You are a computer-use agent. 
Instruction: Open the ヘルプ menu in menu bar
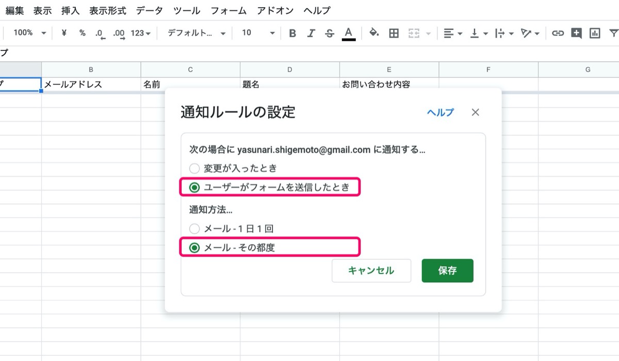tap(317, 10)
